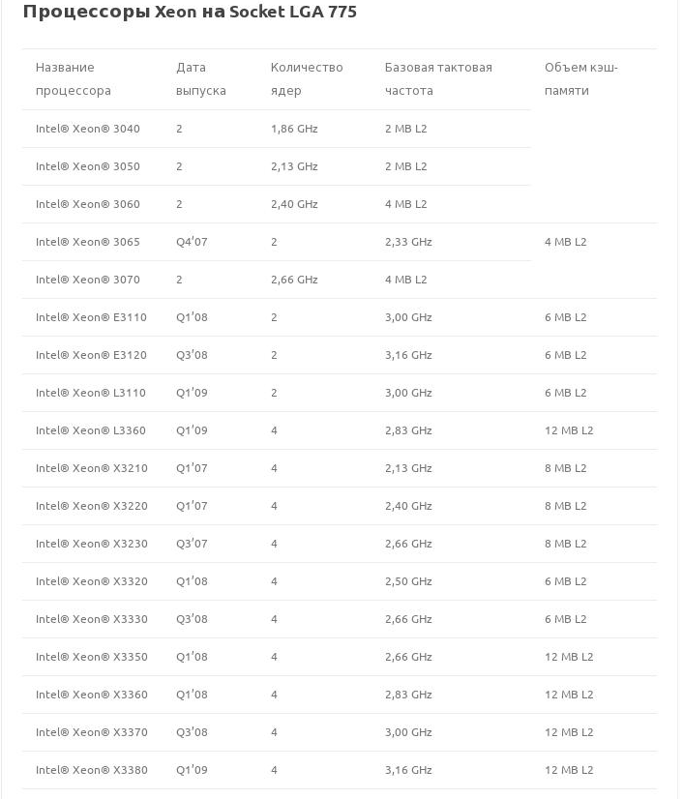The height and width of the screenshot is (799, 684).
Task: Click the Intel Xeon E3120 processor name
Action: 91,355
